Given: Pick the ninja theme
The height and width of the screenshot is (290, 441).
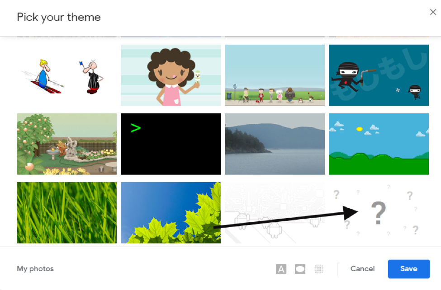Looking at the screenshot, I should pos(379,75).
